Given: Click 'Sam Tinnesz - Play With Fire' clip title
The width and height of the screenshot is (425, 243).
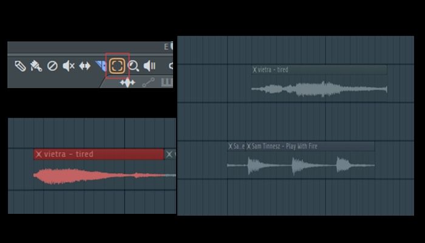Looking at the screenshot, I should pyautogui.click(x=285, y=146).
